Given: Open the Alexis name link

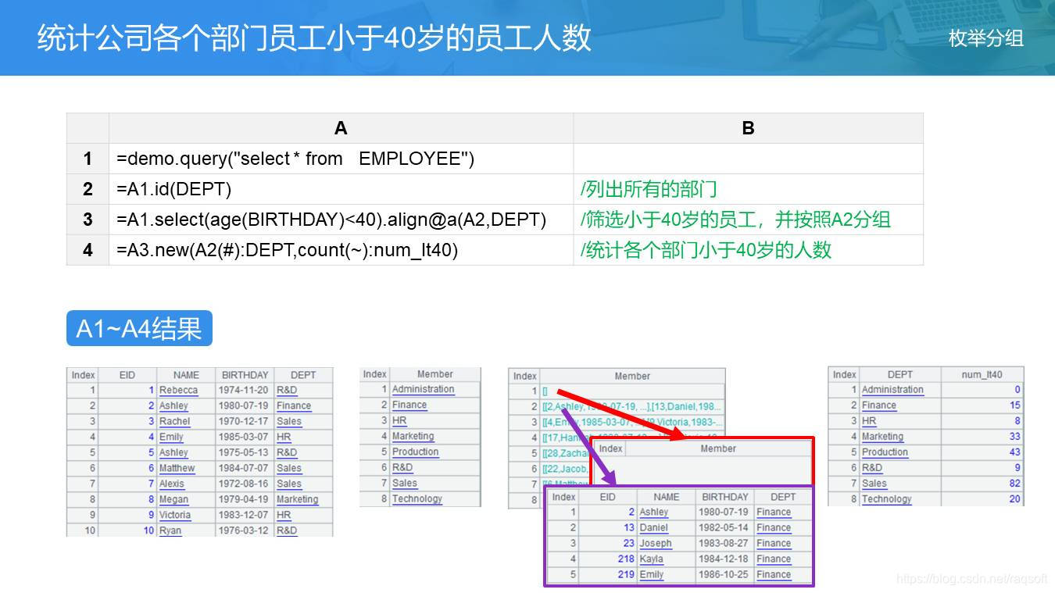Looking at the screenshot, I should (172, 484).
